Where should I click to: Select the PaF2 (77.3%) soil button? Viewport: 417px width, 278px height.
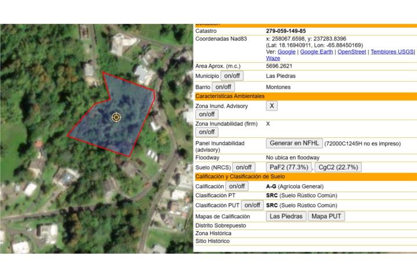[289, 167]
